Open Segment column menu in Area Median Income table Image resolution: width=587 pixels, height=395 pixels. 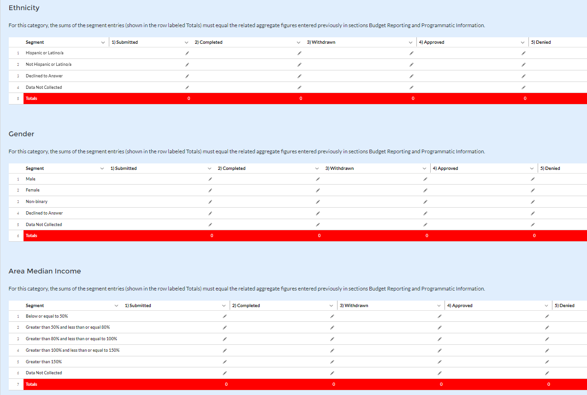117,306
